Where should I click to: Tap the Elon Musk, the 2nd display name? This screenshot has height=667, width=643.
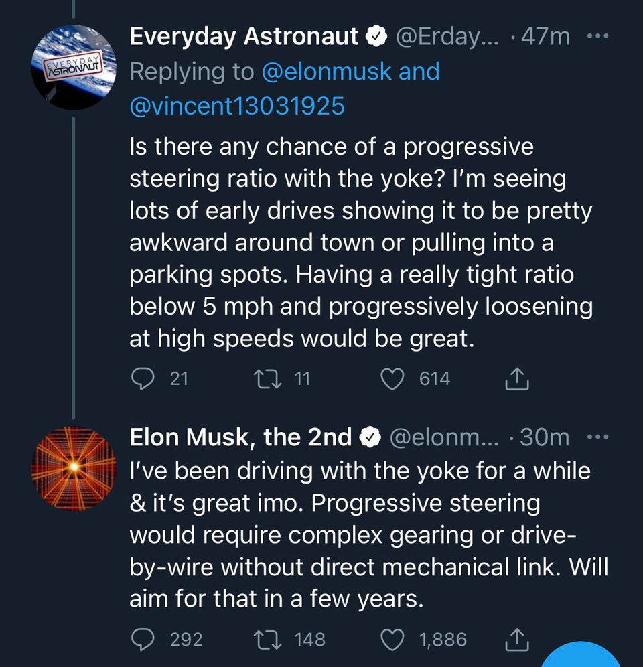(240, 437)
